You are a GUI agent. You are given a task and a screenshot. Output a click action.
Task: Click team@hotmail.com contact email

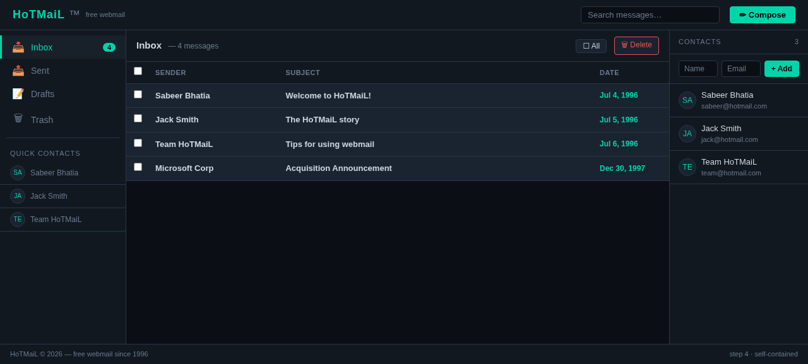click(x=731, y=173)
